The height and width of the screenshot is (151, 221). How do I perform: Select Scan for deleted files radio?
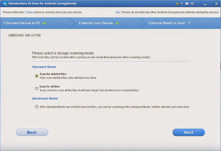tap(37, 76)
